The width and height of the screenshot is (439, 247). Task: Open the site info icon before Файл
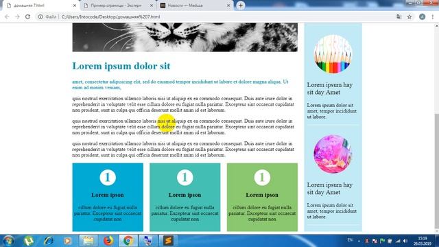point(40,16)
